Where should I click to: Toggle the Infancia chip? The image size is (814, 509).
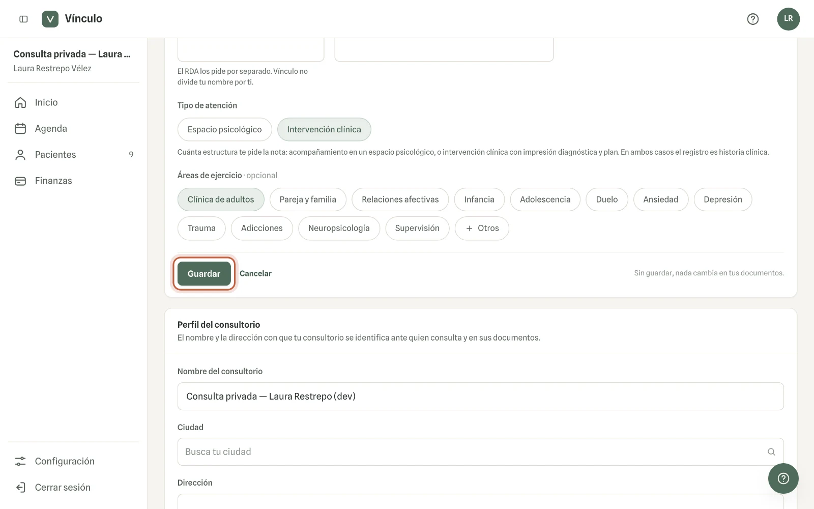coord(479,200)
